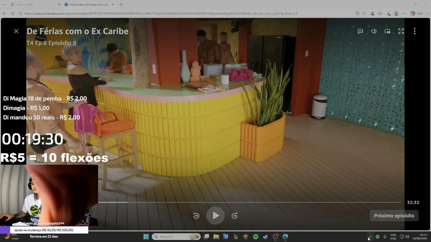
Task: Click the remaining time 32:32
Action: click(413, 202)
